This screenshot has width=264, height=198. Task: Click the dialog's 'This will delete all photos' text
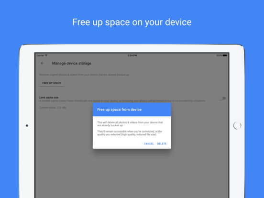click(x=130, y=124)
